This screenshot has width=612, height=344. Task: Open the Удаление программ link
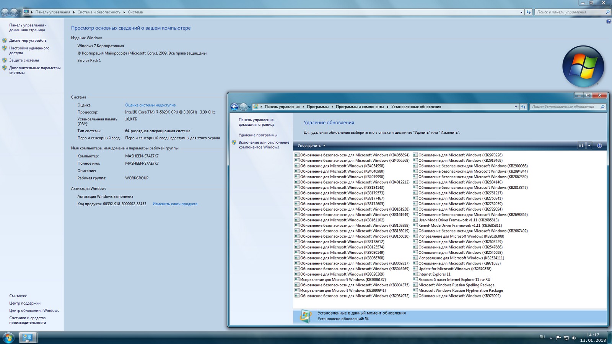[x=258, y=135]
